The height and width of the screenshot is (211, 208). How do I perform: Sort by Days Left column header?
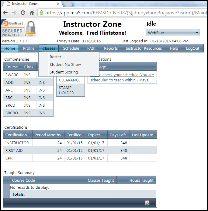[x=119, y=135]
